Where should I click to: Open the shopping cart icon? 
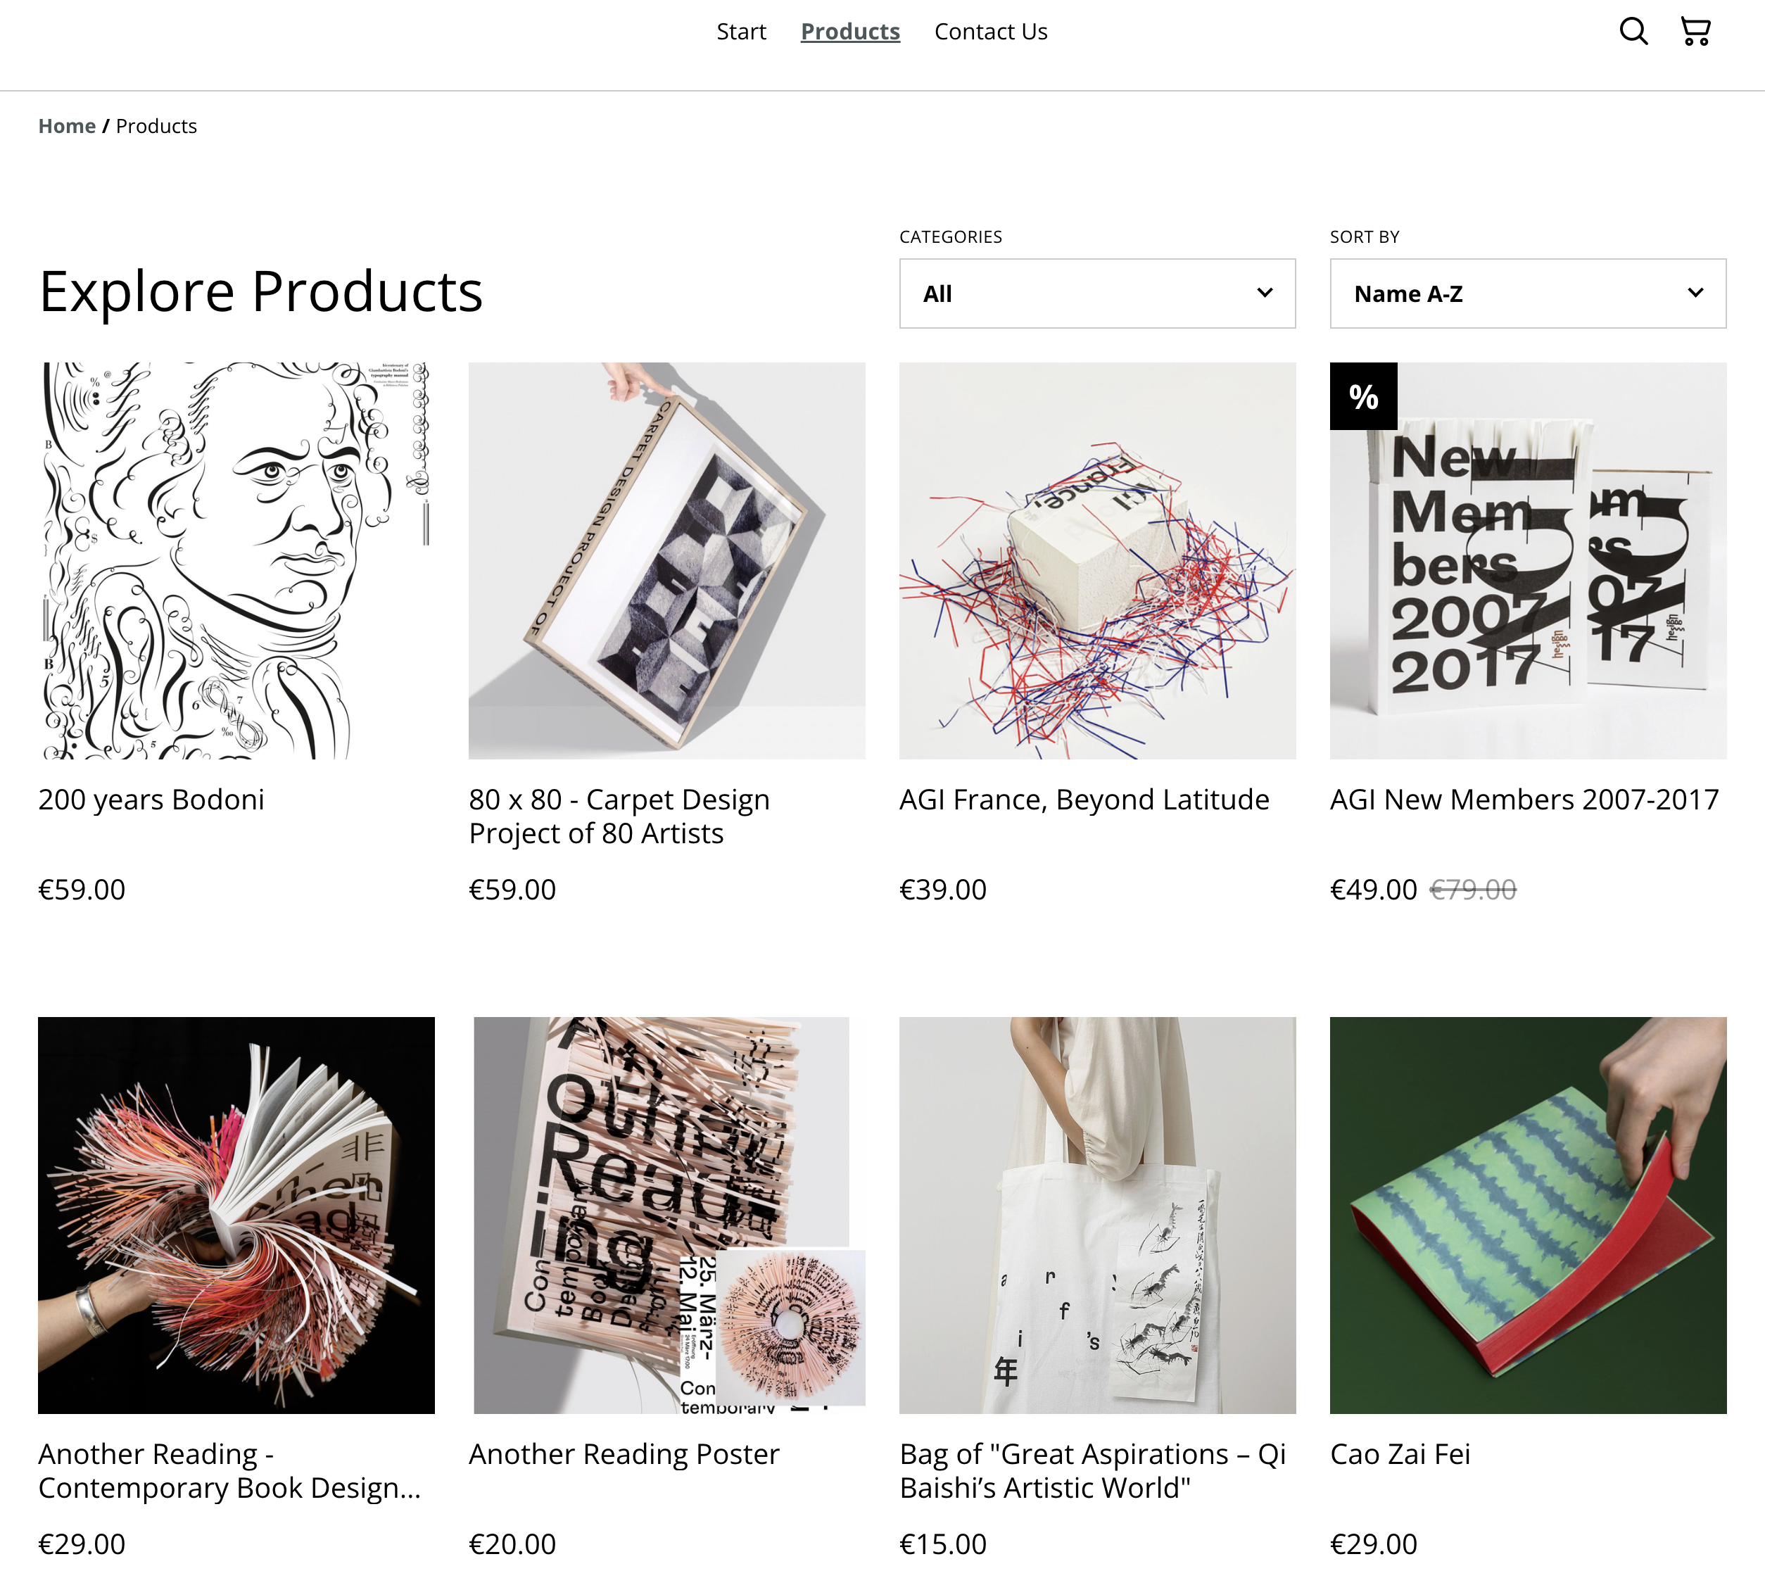1695,31
